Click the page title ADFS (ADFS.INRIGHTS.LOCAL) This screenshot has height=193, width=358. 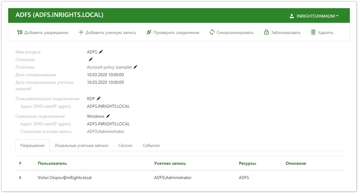click(59, 15)
